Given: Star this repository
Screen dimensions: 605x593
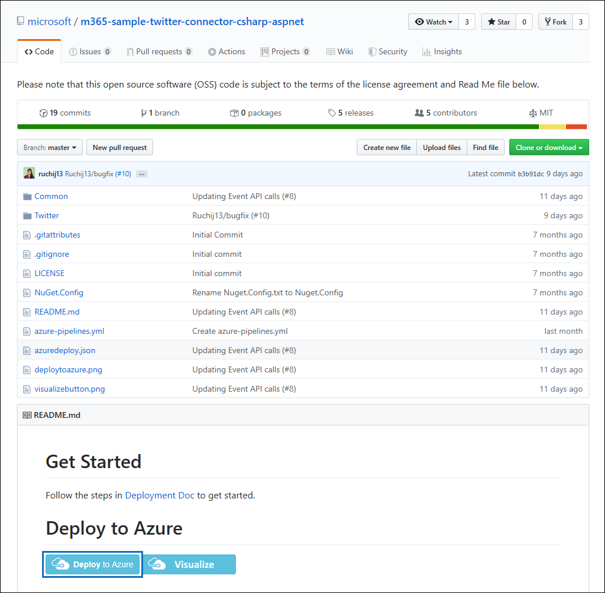Looking at the screenshot, I should pos(499,22).
